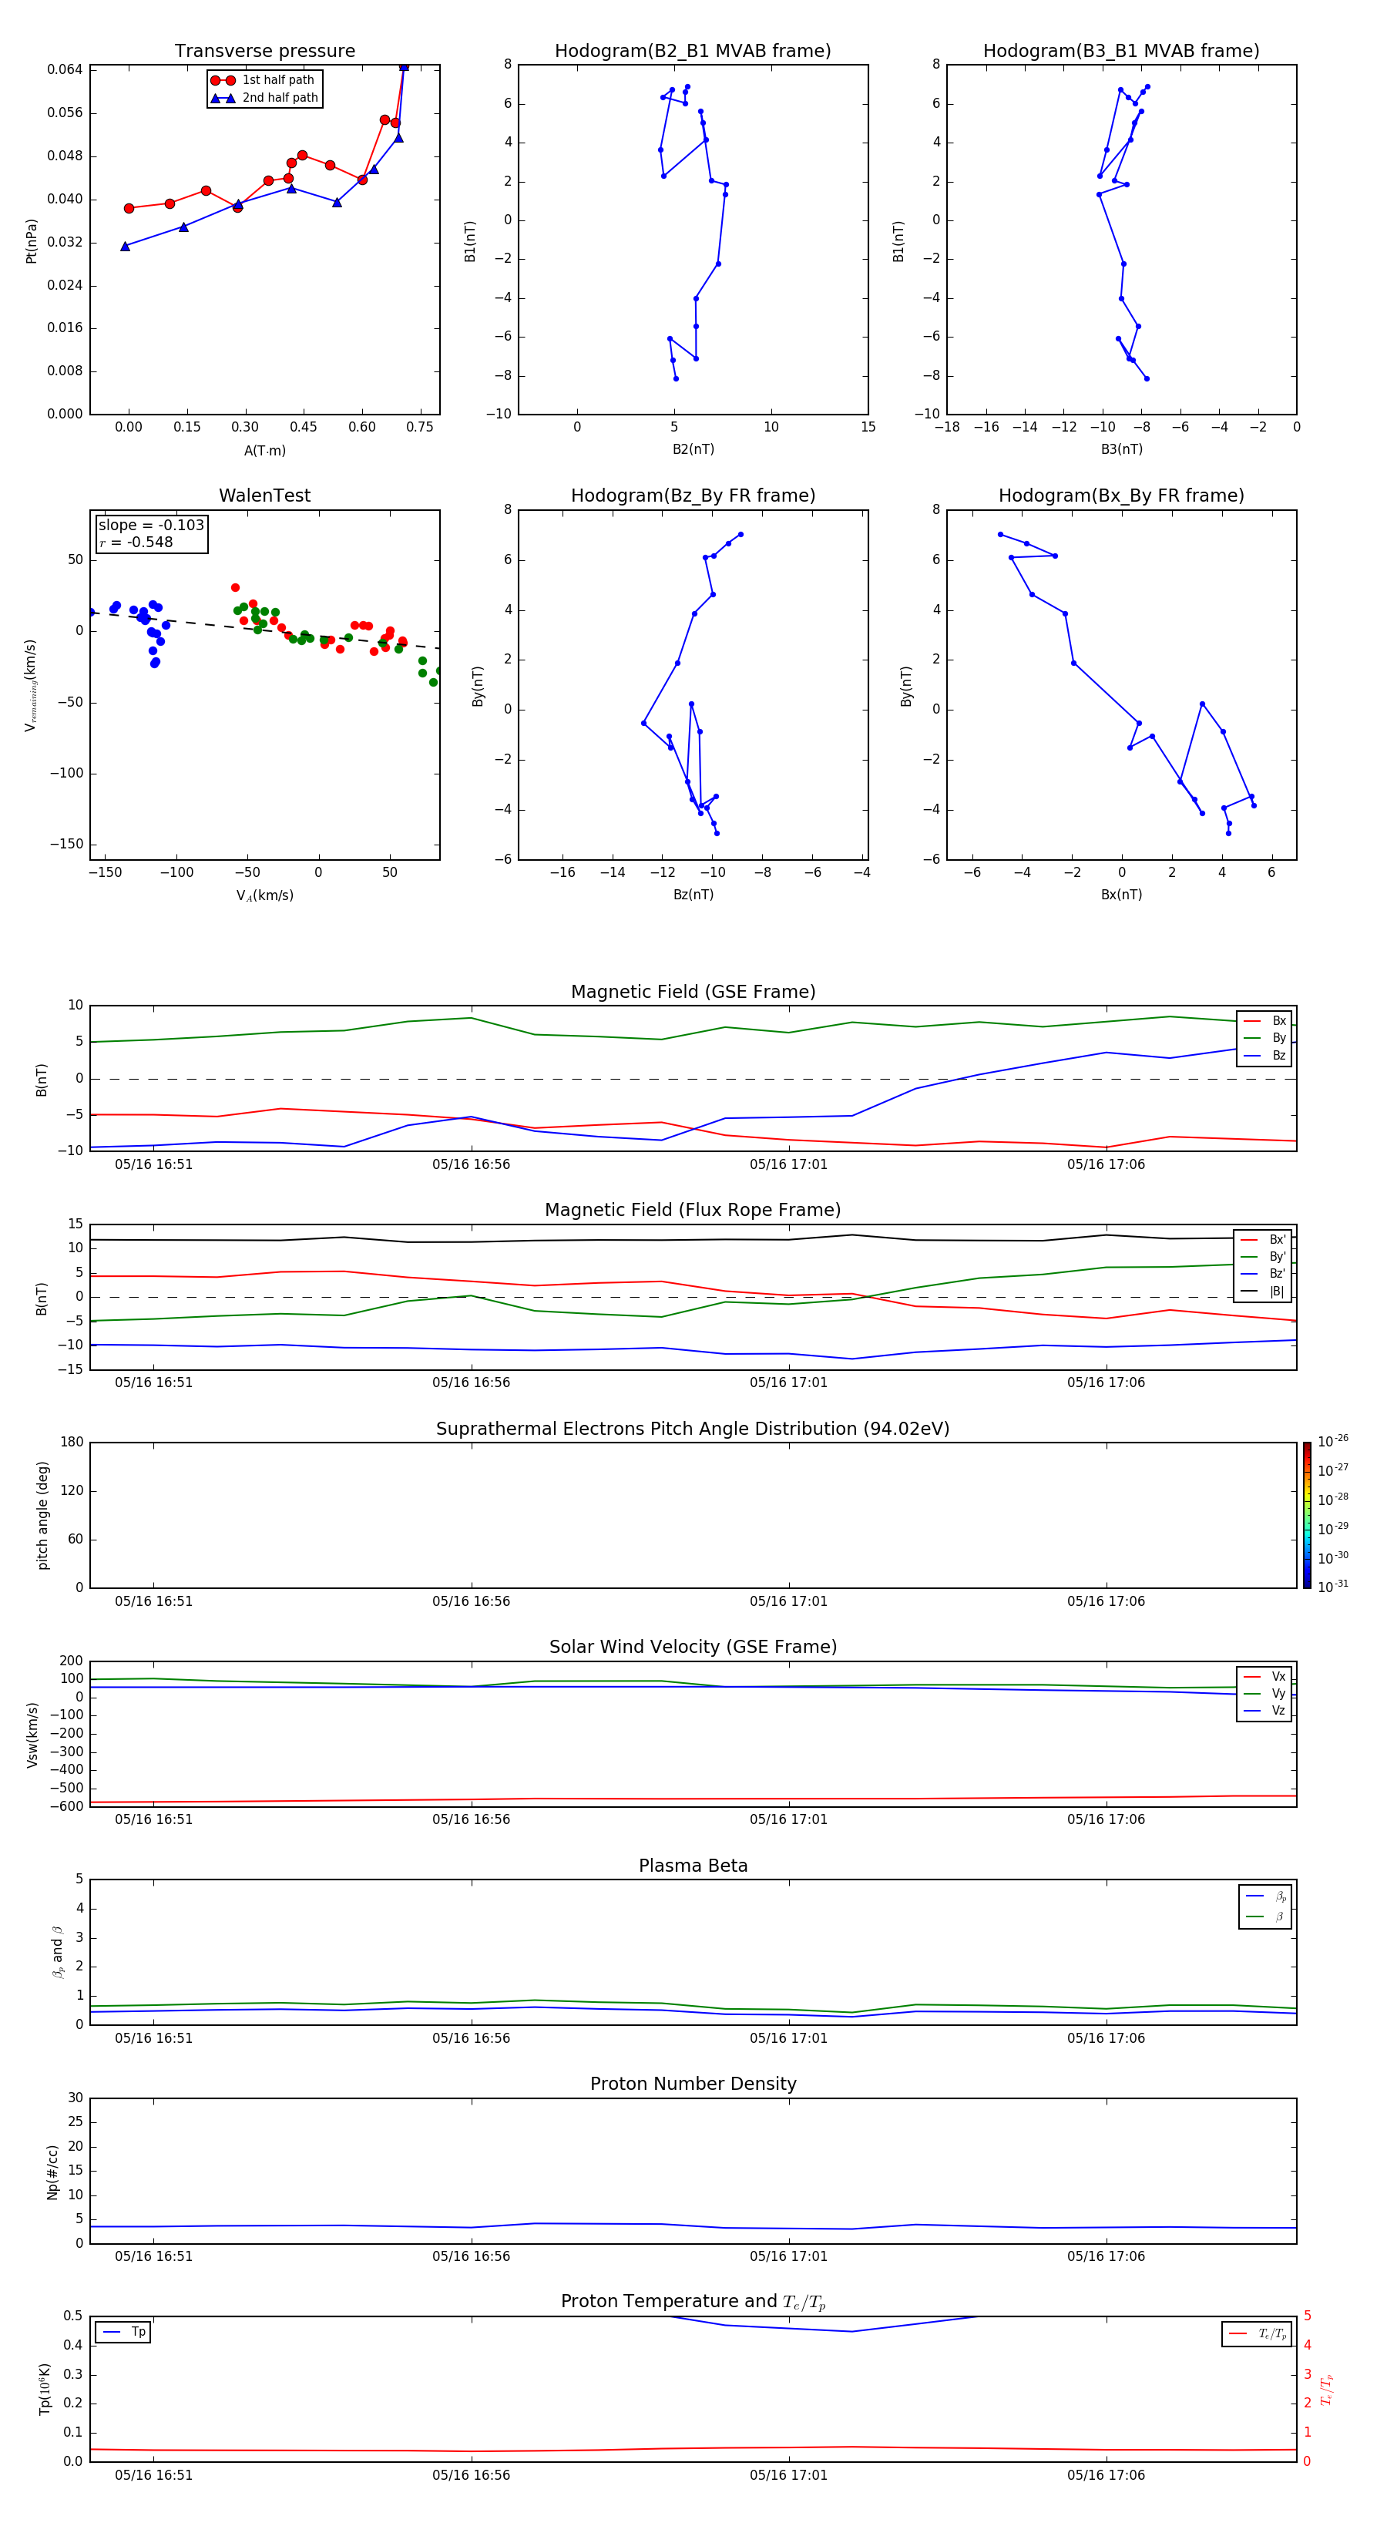Click the 'Plasma Beta' plot title
1387x2543 pixels.
693,1866
